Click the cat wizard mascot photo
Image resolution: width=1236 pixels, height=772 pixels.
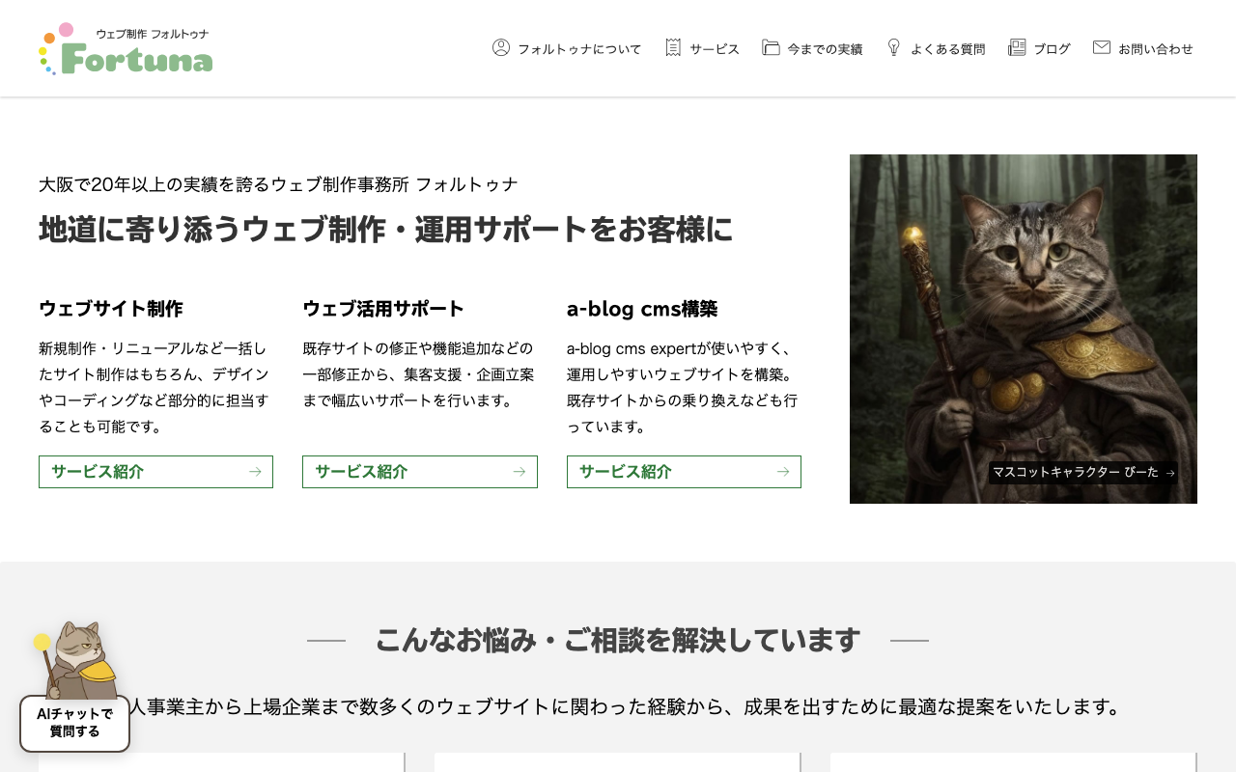[x=1024, y=329]
